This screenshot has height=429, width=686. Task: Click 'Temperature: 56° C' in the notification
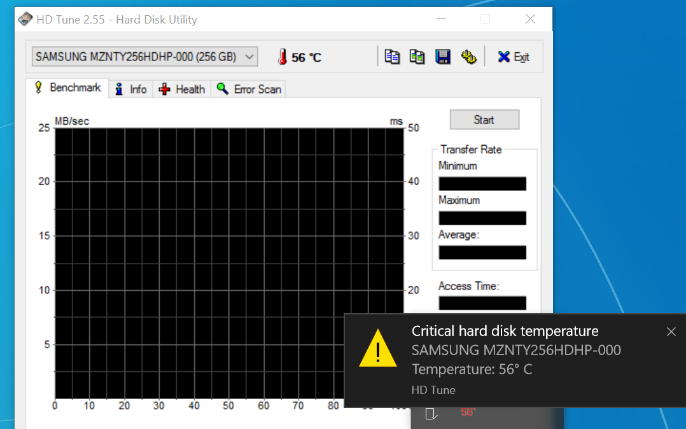[472, 369]
